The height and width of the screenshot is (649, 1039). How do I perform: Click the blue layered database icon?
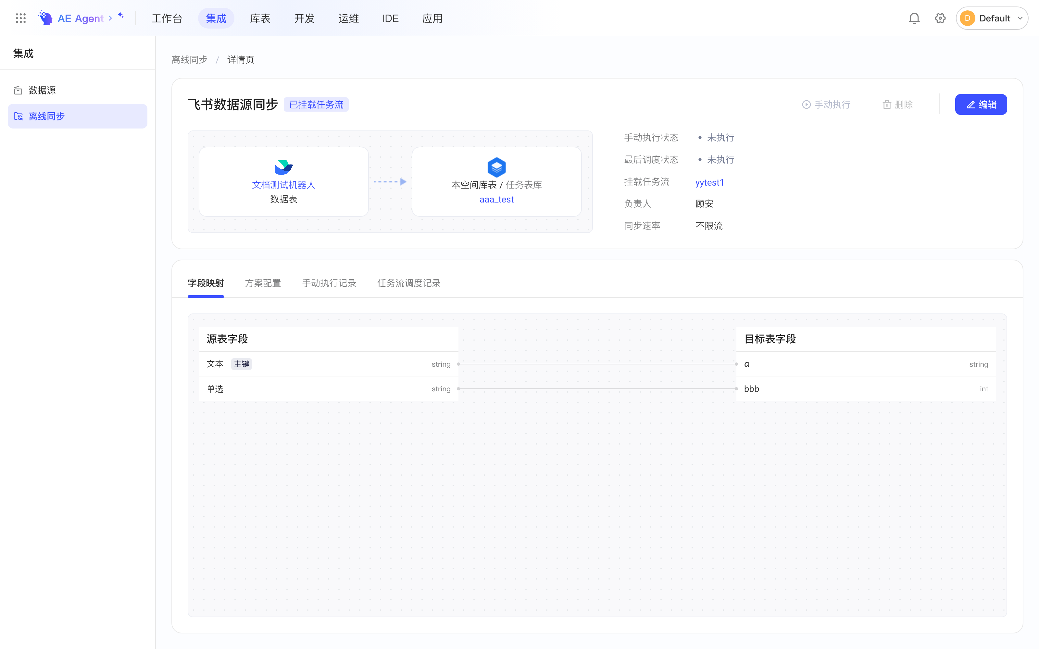tap(497, 167)
